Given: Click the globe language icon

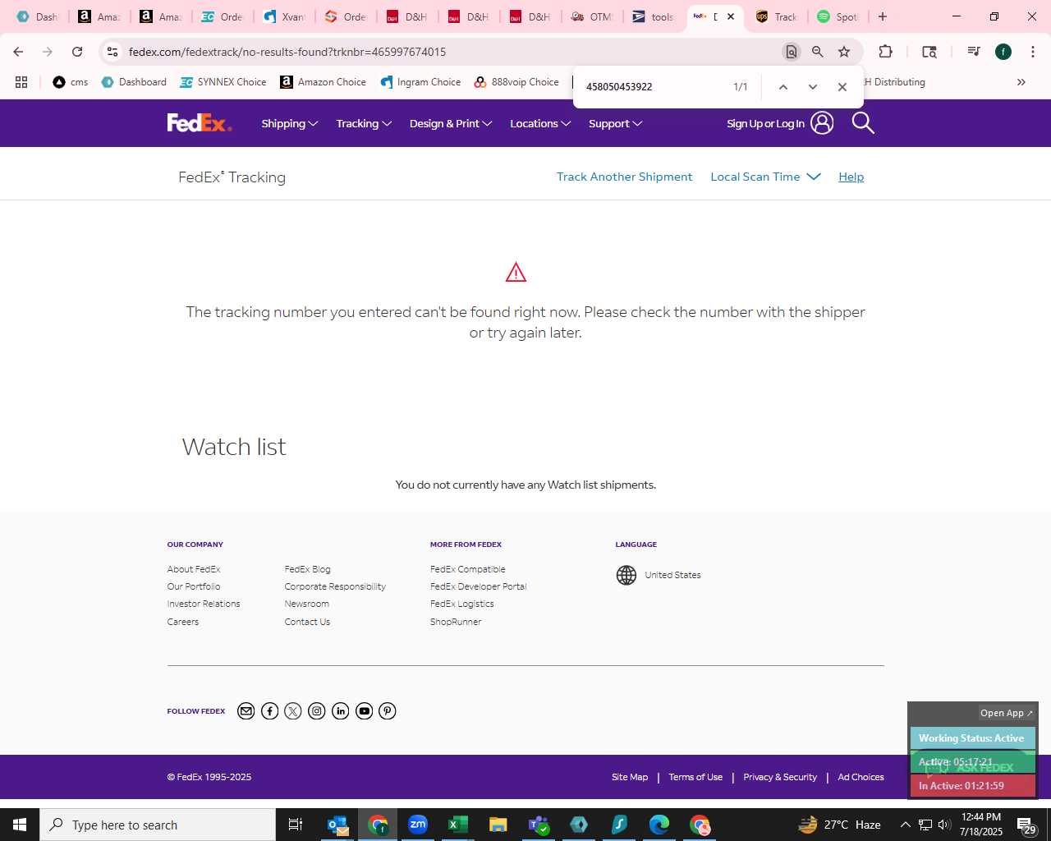Looking at the screenshot, I should point(626,575).
